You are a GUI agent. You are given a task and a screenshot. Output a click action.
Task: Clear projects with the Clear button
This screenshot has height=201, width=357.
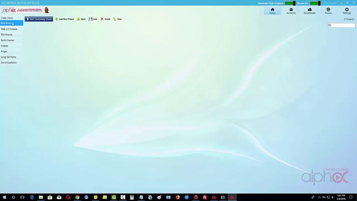117,19
